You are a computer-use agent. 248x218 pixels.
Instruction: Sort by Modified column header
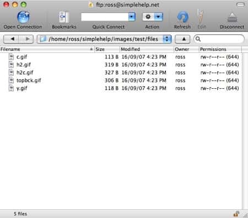147,49
